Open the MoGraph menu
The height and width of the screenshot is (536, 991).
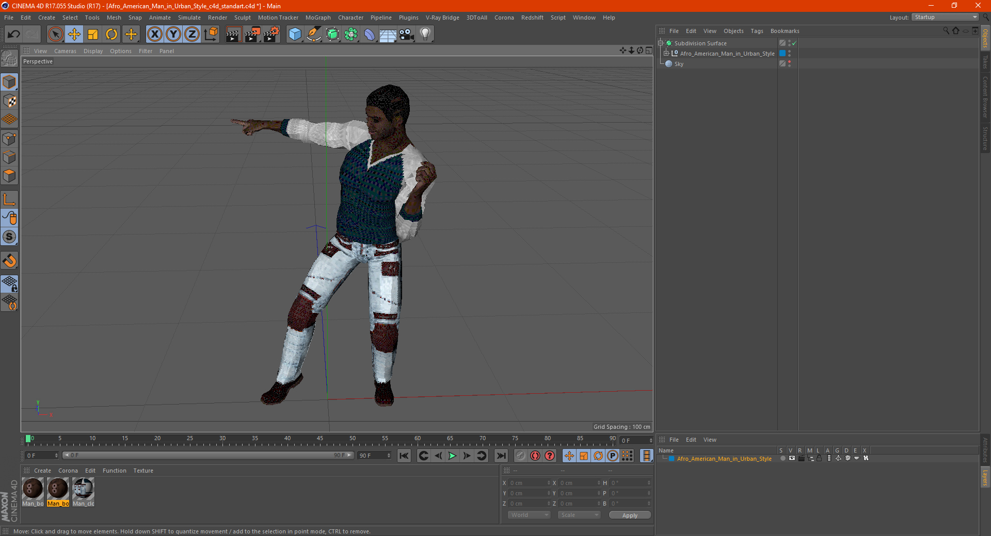318,18
